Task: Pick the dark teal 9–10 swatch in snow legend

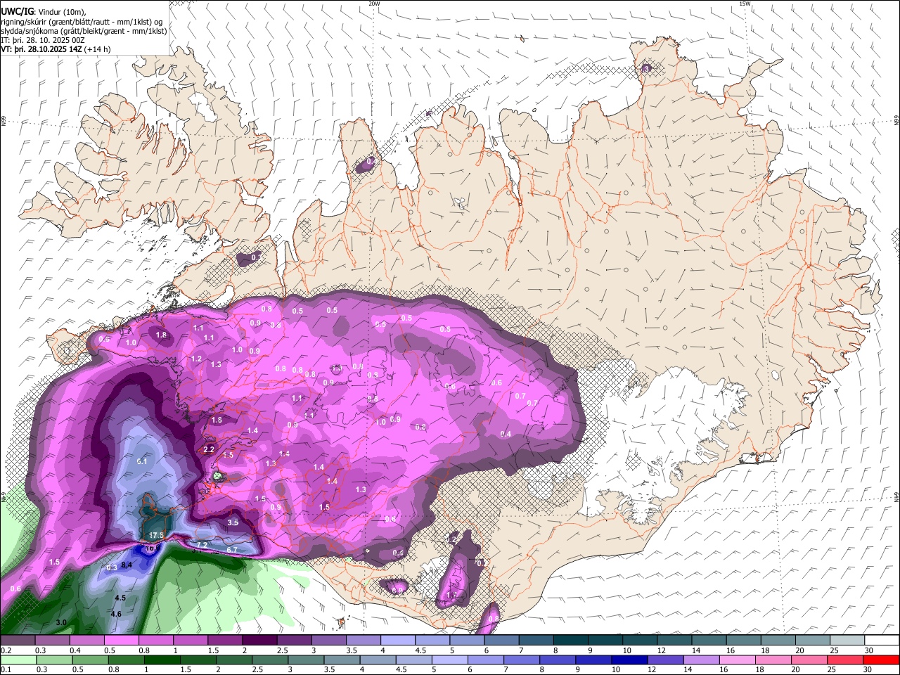Action: click(x=604, y=640)
